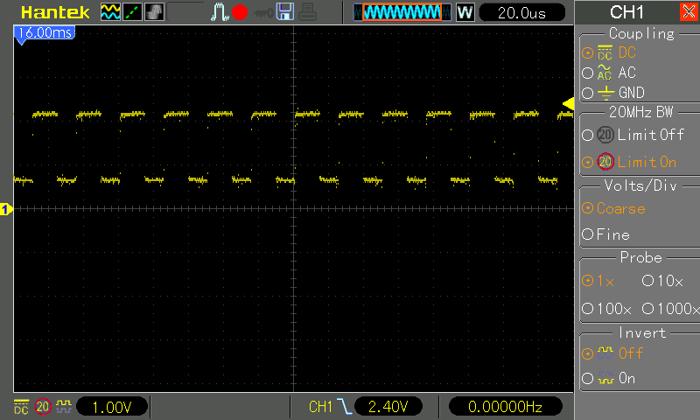Select 1x probe attenuation
This screenshot has height=420, width=700.
598,281
